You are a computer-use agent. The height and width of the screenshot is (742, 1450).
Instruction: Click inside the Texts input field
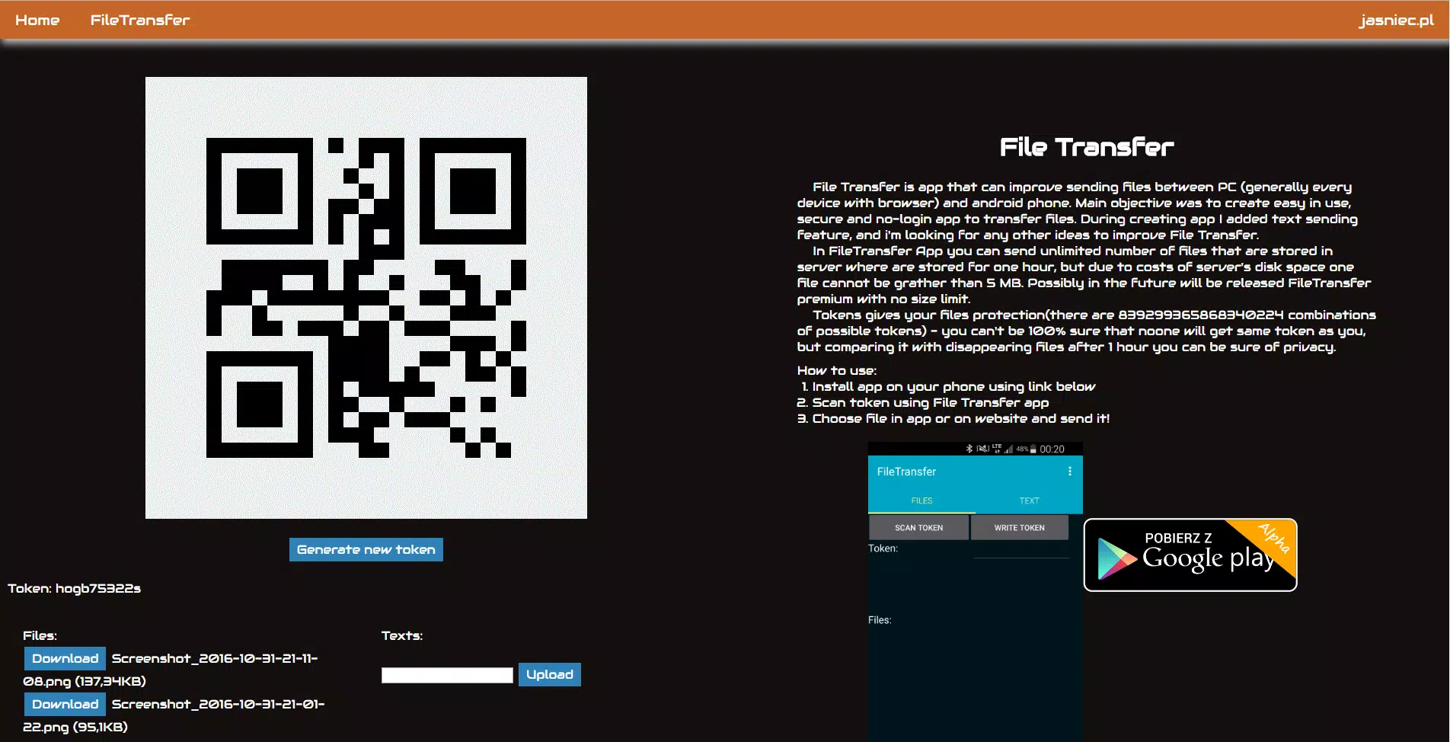point(446,674)
